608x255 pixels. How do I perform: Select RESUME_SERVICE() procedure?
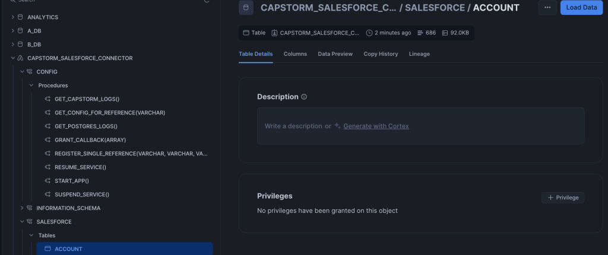pos(80,167)
